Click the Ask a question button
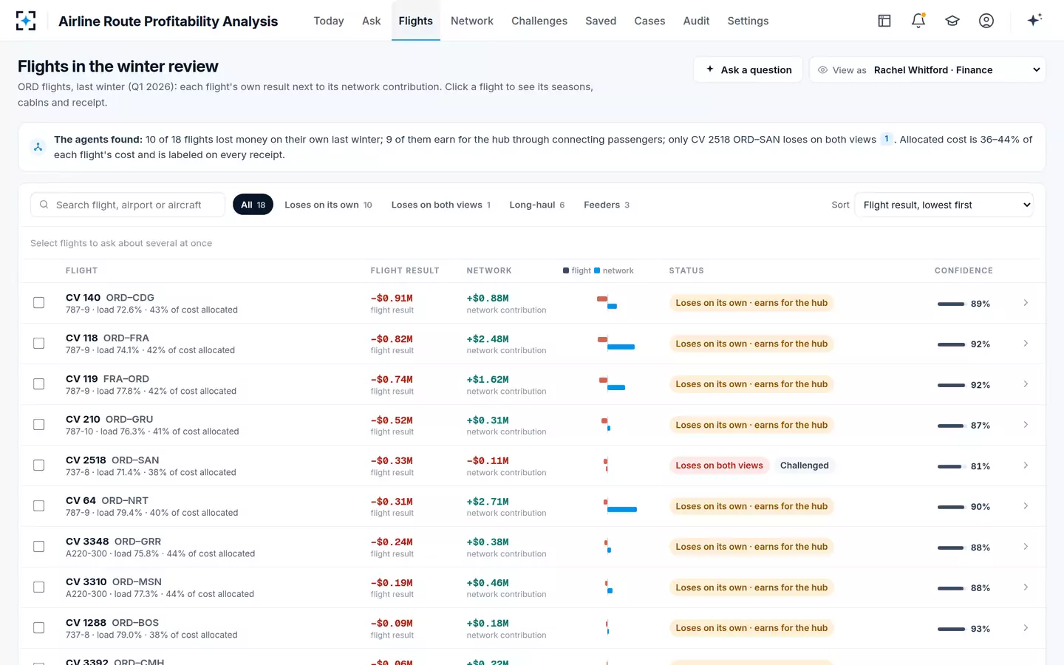1064x665 pixels. 748,69
